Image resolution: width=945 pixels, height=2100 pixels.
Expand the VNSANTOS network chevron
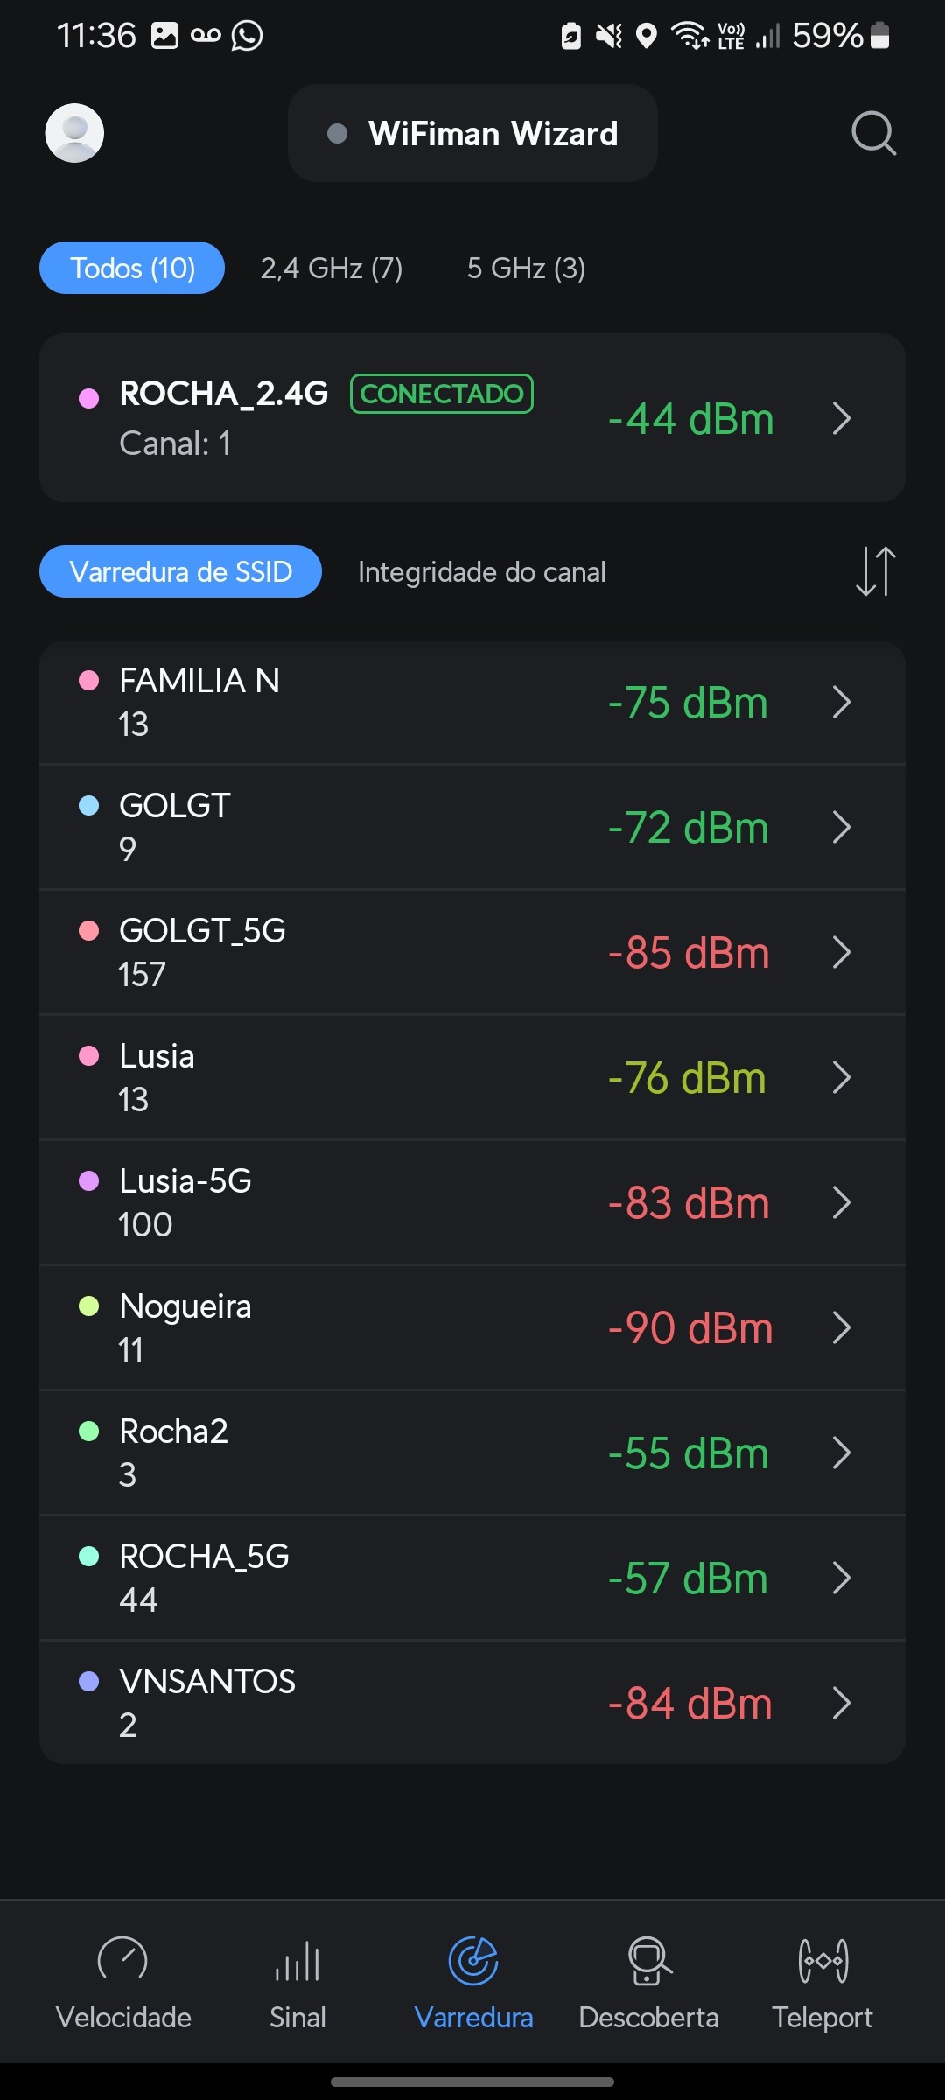pos(841,1703)
